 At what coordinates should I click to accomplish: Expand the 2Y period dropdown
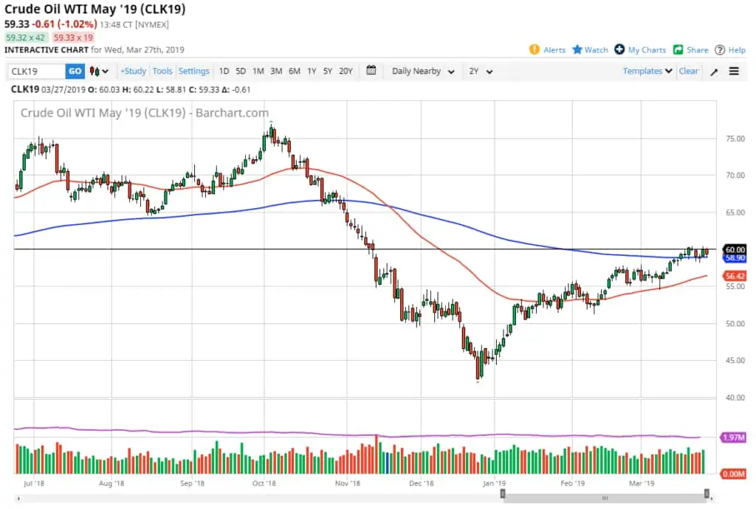click(481, 72)
